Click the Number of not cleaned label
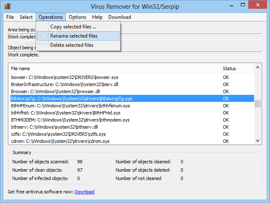The width and height of the screenshot is (270, 203). pos(139,178)
